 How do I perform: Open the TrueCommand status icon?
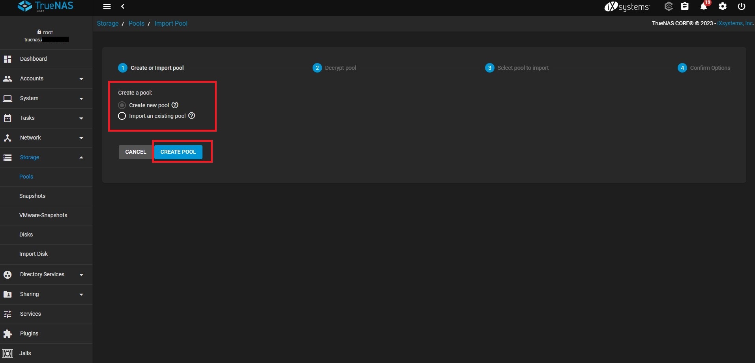669,6
